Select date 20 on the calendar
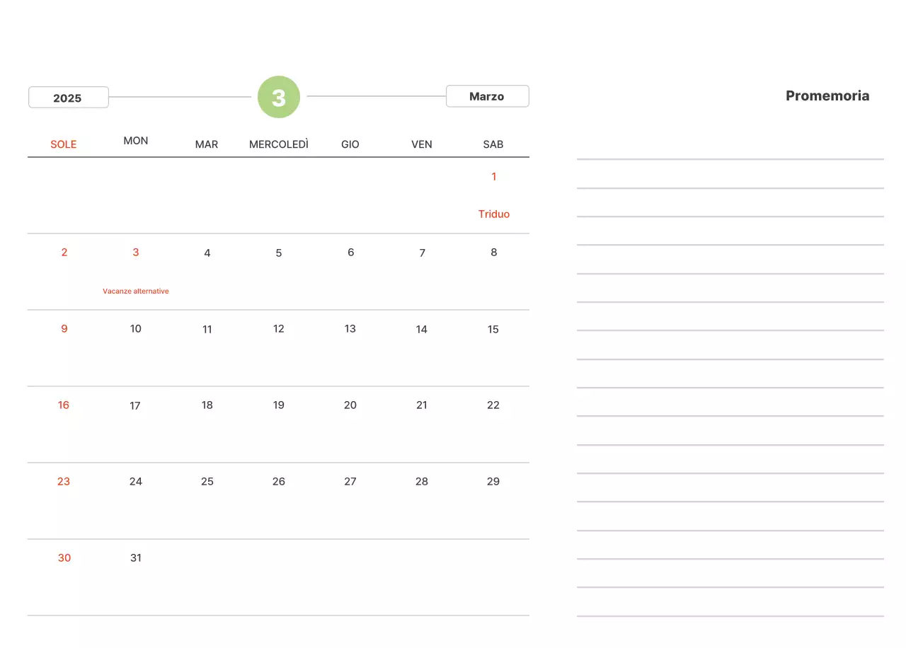The height and width of the screenshot is (648, 906). click(x=350, y=405)
